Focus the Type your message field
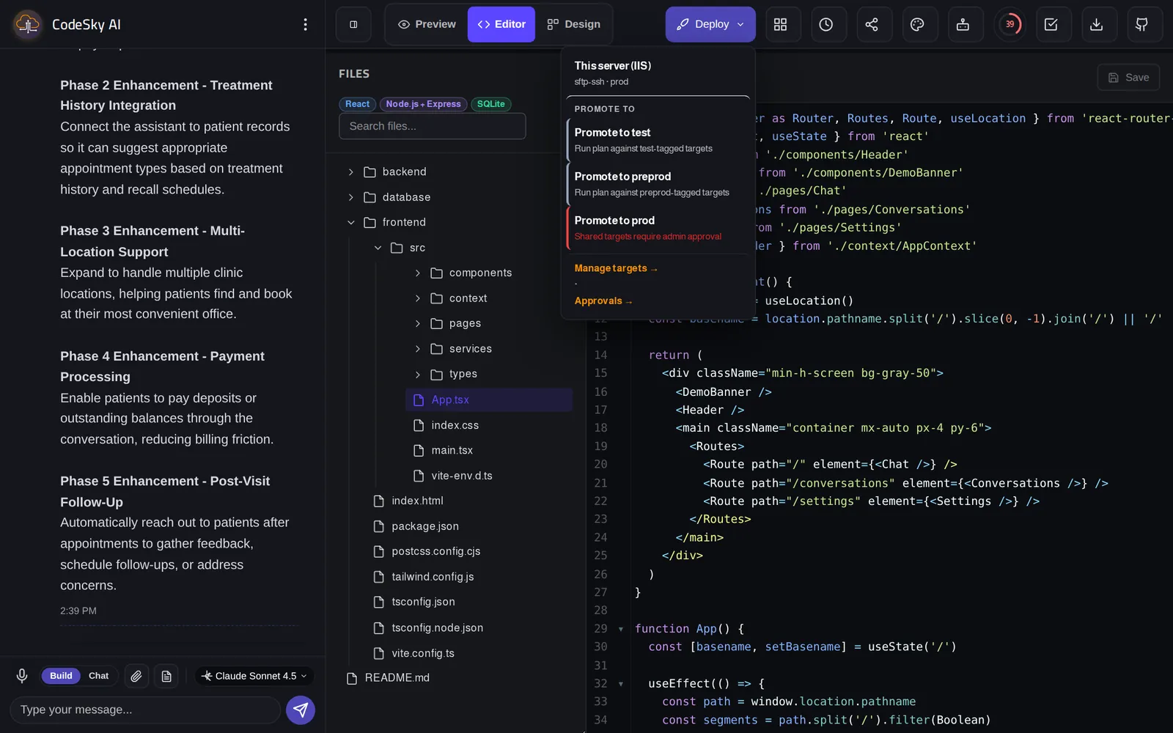Image resolution: width=1173 pixels, height=733 pixels. [x=145, y=710]
